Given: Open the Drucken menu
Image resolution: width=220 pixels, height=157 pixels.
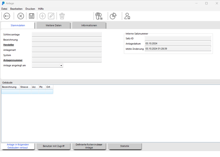Looking at the screenshot, I should [30, 9].
